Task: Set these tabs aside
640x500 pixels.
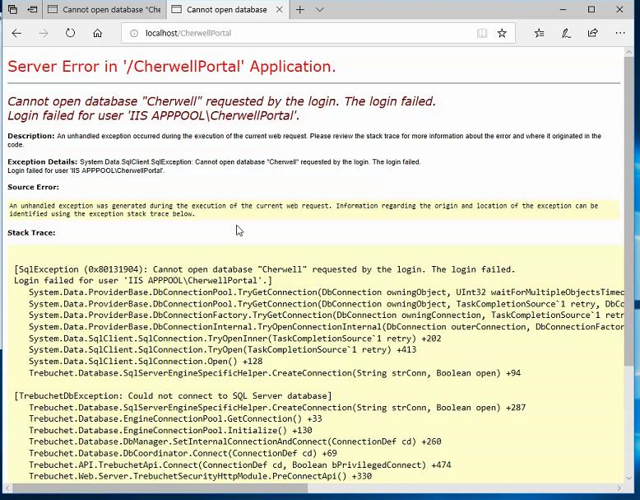Action: [x=32, y=10]
